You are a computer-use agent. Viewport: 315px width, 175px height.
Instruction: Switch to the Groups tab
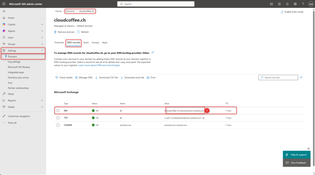95,43
